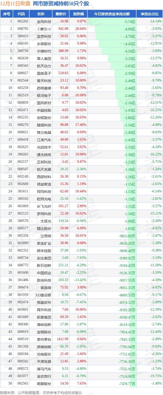Screen dimensions: 163x395
Task: Select stock name 航天动力
Action: pyautogui.click(x=44, y=66)
